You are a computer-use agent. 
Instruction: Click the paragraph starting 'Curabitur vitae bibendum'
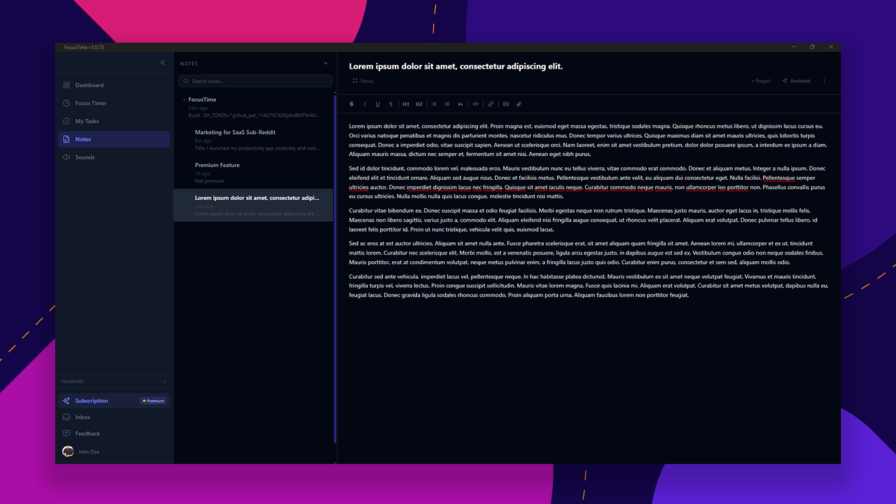(x=583, y=220)
